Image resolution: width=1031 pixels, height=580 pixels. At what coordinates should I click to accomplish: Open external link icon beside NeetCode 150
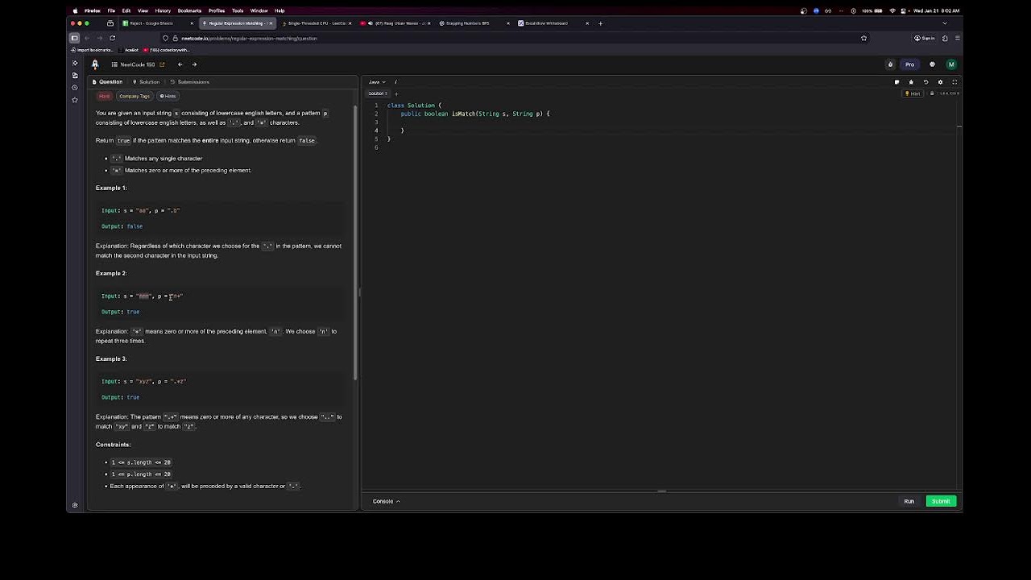point(162,64)
